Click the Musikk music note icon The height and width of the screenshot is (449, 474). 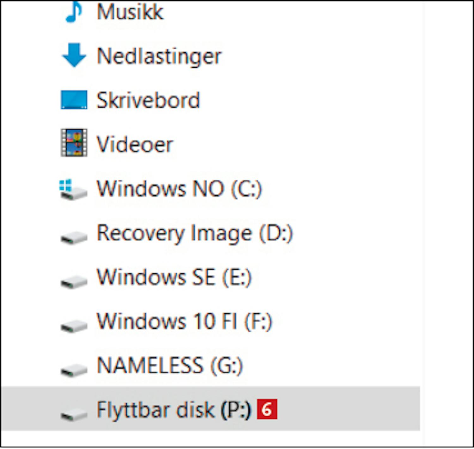click(74, 13)
